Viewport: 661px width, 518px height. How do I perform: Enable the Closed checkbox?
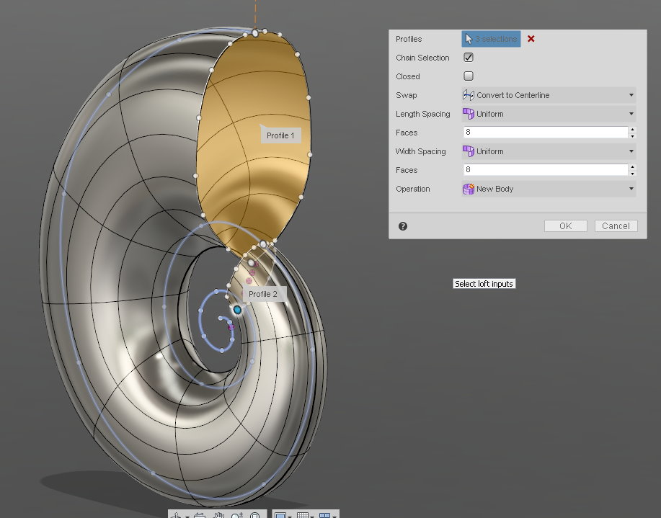point(469,76)
